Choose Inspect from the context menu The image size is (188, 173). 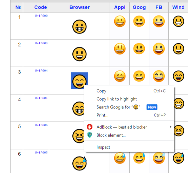point(129,147)
